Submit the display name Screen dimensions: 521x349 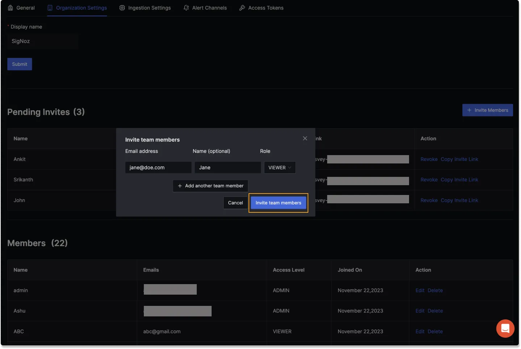[x=20, y=64]
